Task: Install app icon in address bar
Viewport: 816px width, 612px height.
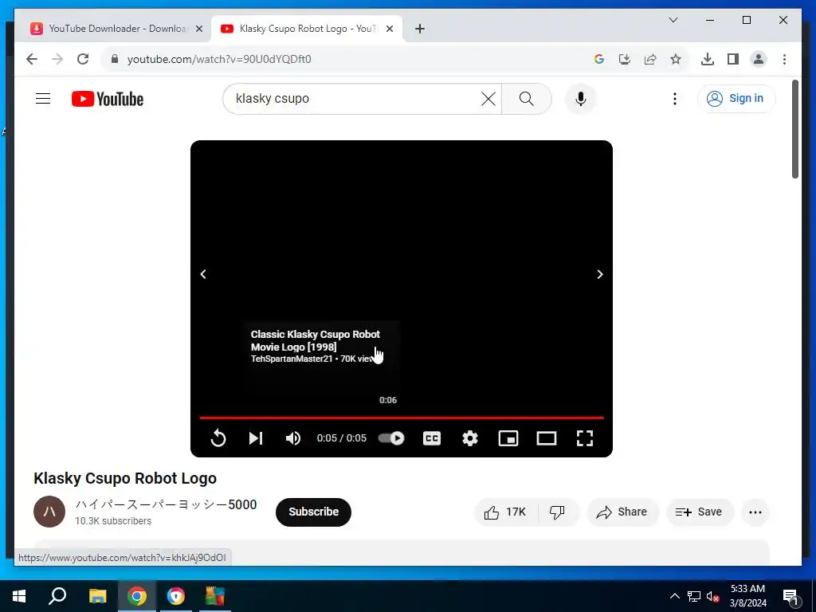Action: [625, 59]
